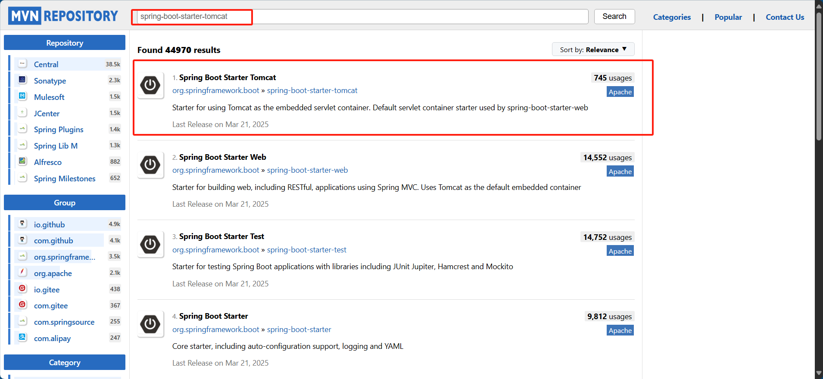Screen dimensions: 823x379
Task: Select the Sonatype repository icon
Action: (x=22, y=80)
